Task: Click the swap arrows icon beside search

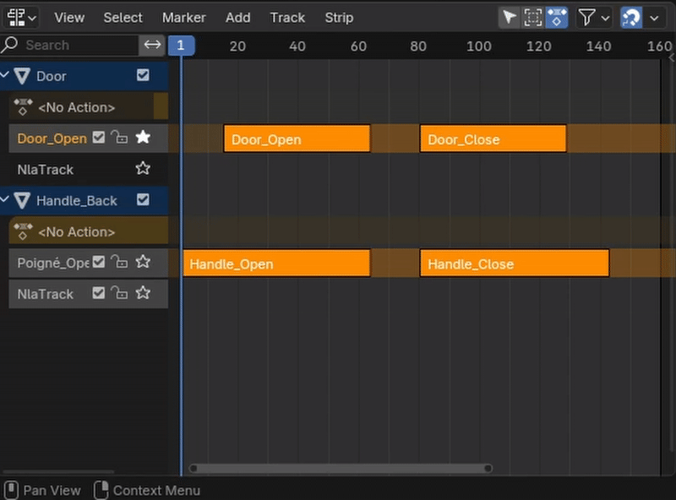Action: tap(152, 45)
